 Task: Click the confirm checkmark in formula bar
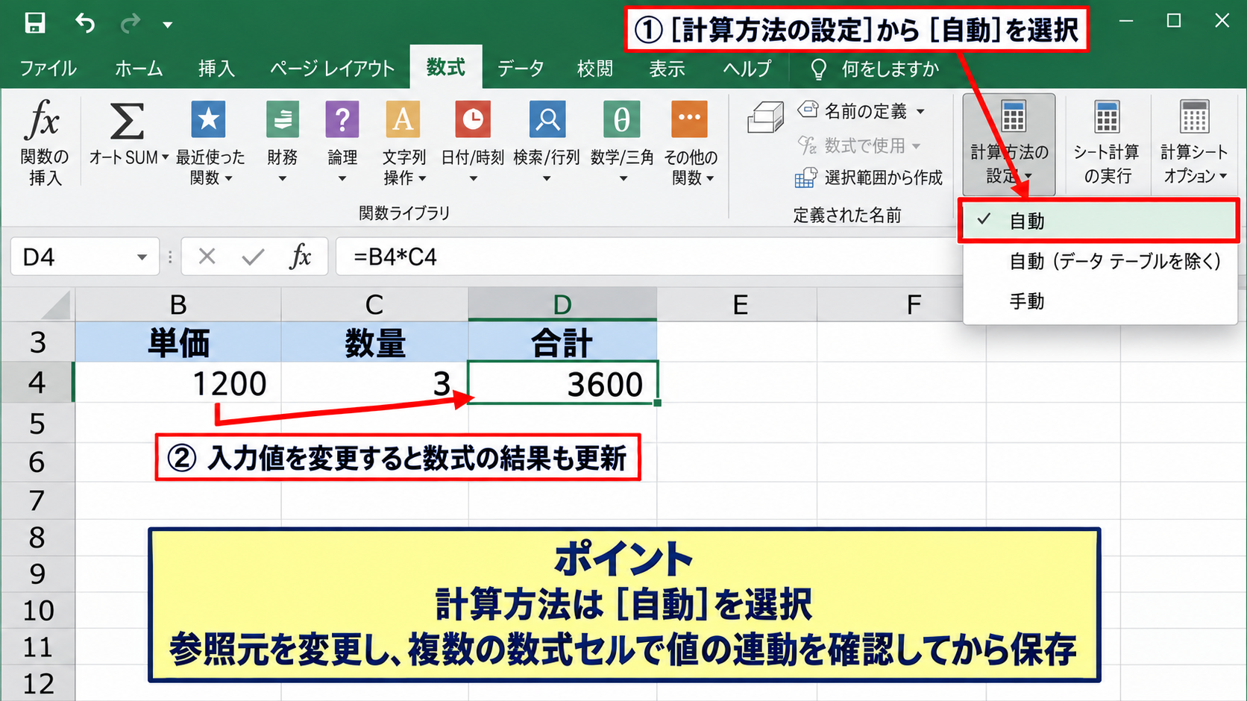254,257
